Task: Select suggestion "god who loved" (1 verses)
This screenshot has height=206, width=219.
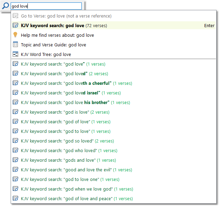Action: coord(113,151)
